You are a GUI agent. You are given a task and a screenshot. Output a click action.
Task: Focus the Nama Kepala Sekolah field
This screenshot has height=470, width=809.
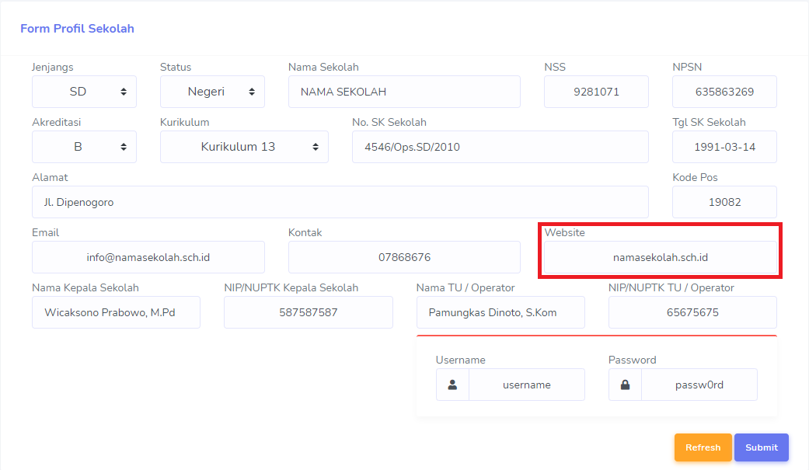coord(116,312)
